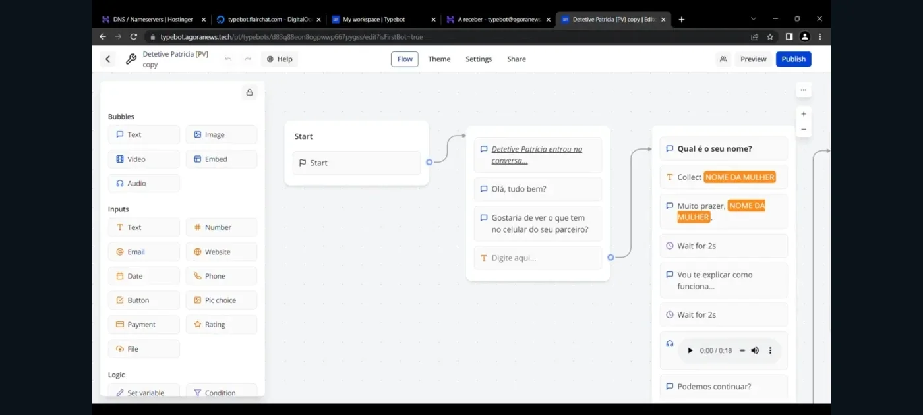Screen dimensions: 923x415
Task: Publish the typebot
Action: (x=794, y=59)
